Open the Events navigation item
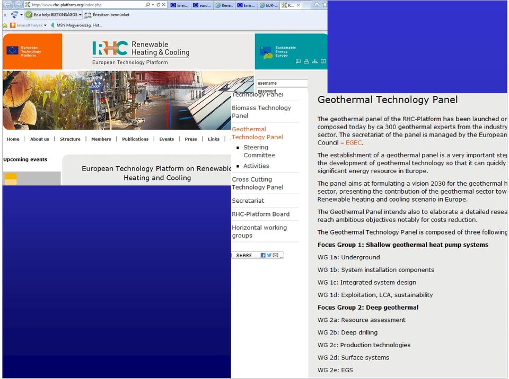The width and height of the screenshot is (509, 379). pos(166,139)
